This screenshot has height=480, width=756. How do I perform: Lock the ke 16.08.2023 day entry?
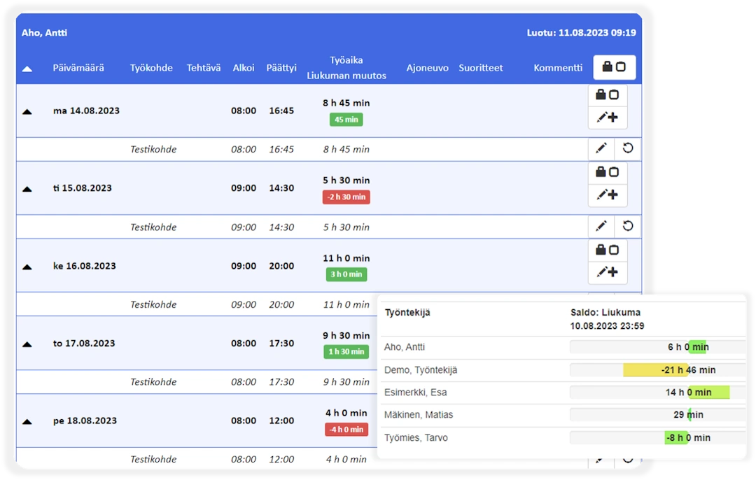pyautogui.click(x=607, y=250)
